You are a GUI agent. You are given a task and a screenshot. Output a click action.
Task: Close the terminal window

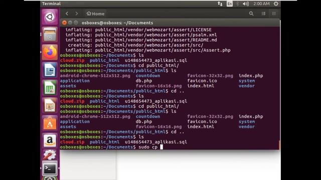[x=64, y=22]
